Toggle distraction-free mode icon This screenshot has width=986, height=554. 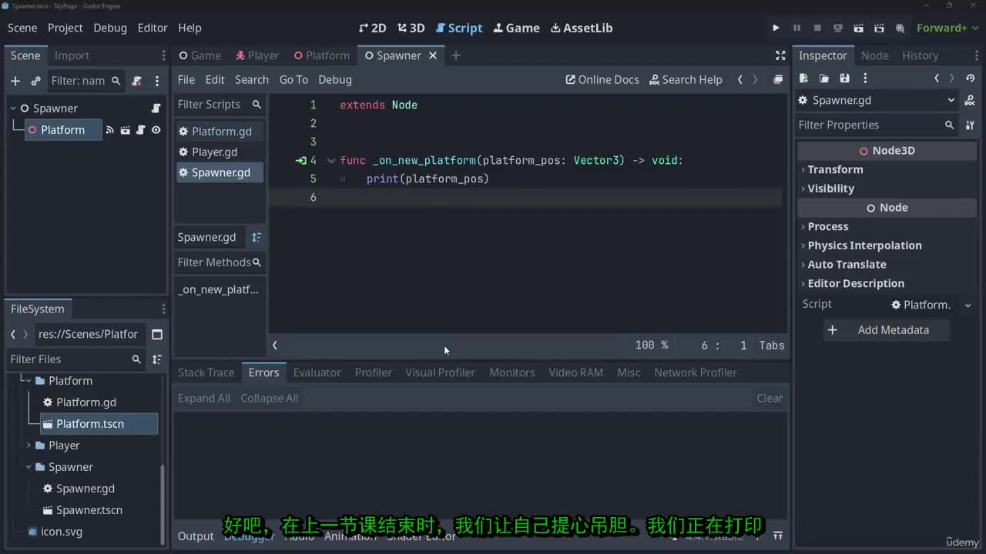(780, 55)
